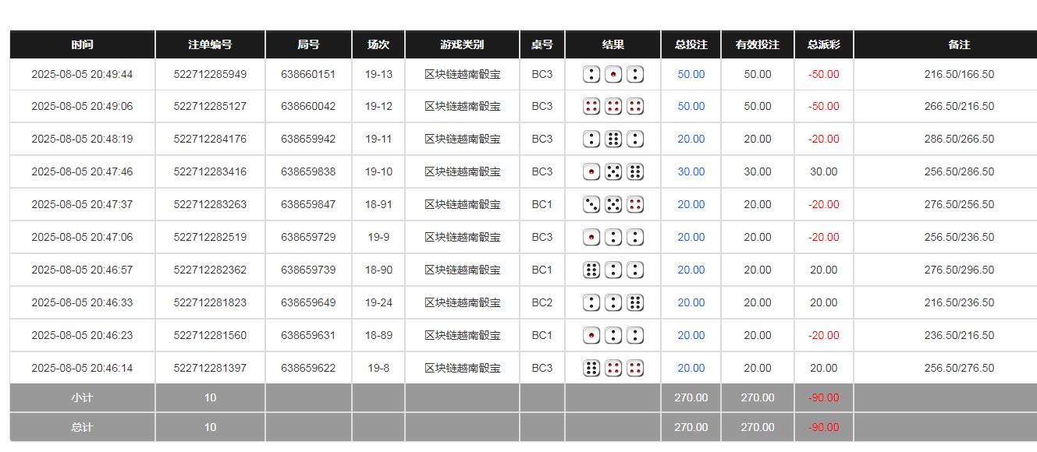Click the dice icons for bet 522712285127
This screenshot has height=452, width=1037.
[613, 106]
